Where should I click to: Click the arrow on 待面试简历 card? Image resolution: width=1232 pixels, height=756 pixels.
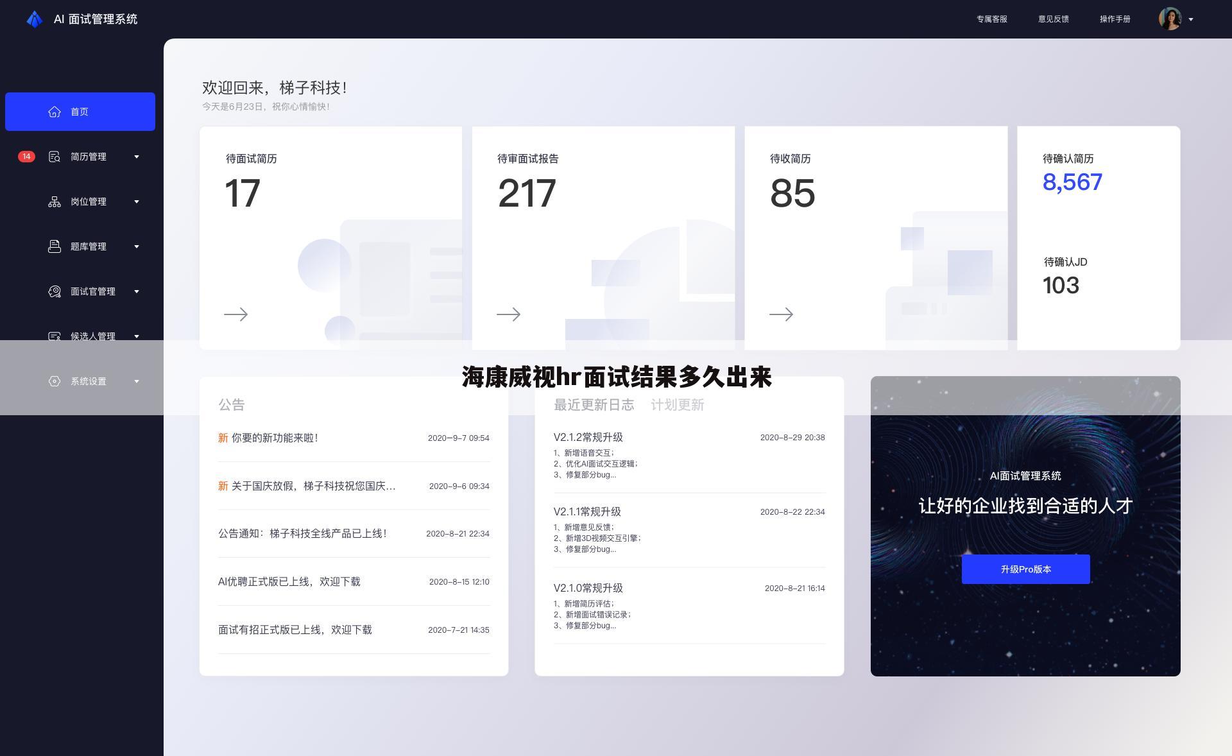235,314
